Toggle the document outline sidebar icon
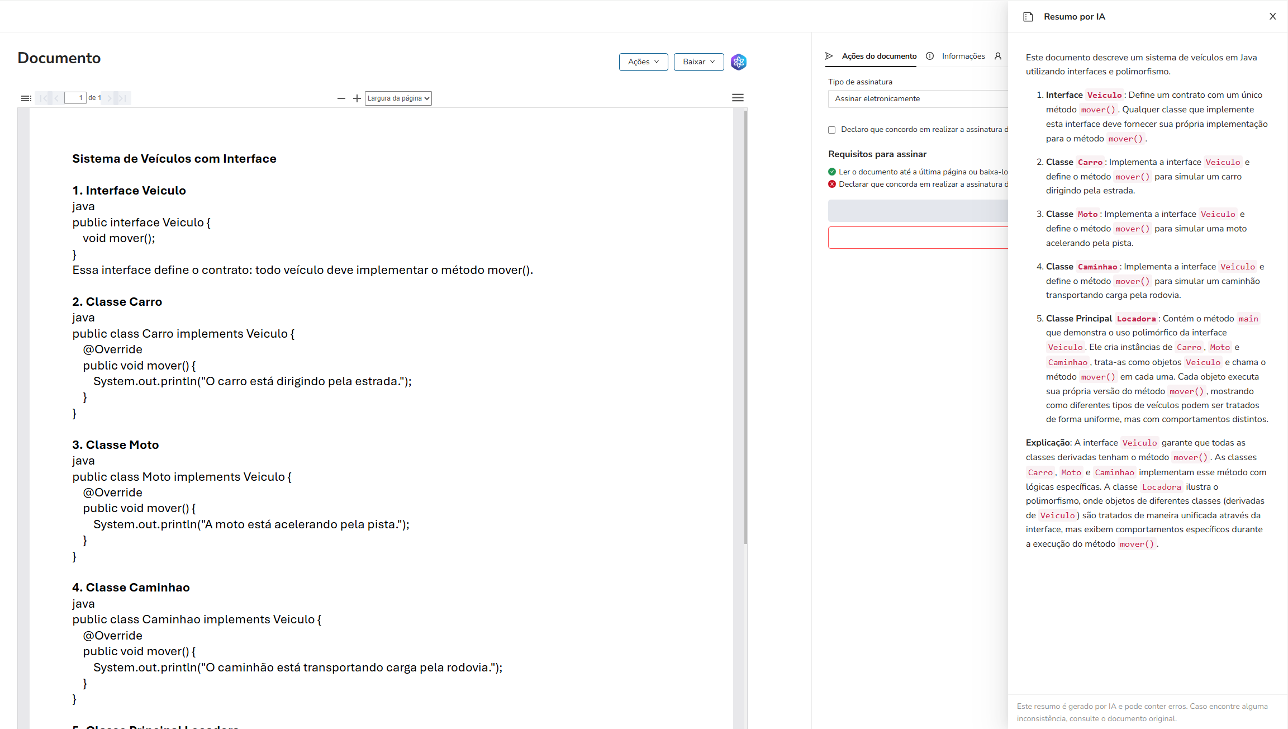This screenshot has height=729, width=1288. 26,98
